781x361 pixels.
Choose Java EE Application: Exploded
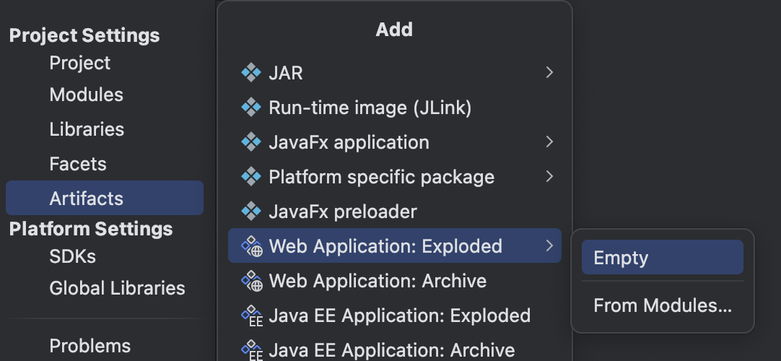(395, 316)
